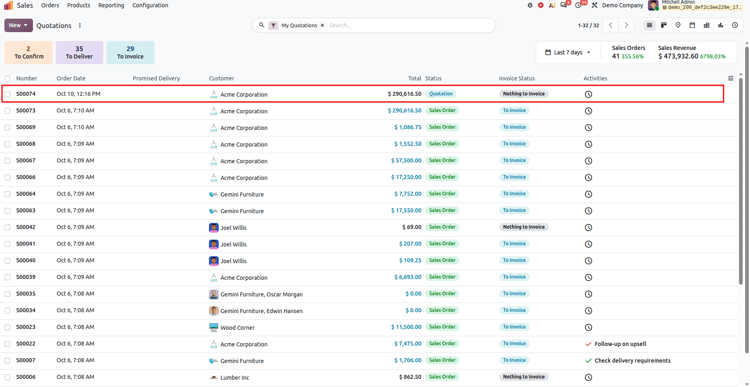This screenshot has height=387, width=750.
Task: Open the Products menu
Action: [x=78, y=5]
